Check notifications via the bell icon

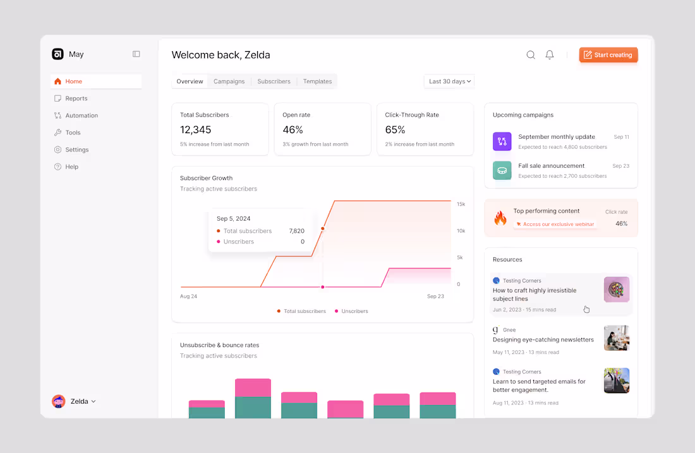tap(549, 54)
